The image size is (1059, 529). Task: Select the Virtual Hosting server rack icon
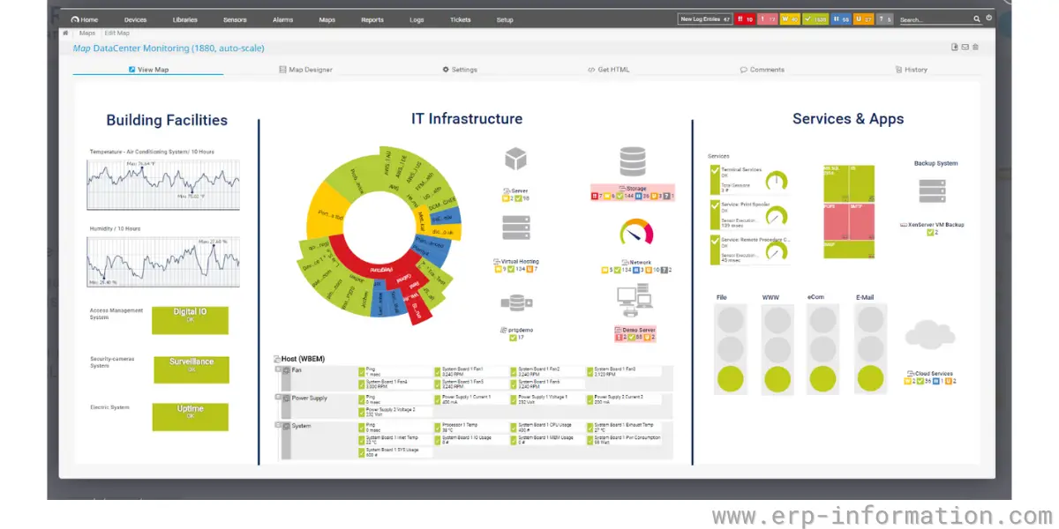click(x=514, y=229)
